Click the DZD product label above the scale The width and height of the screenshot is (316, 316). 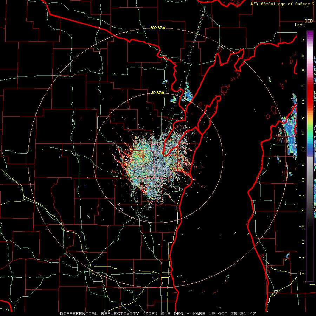point(309,21)
